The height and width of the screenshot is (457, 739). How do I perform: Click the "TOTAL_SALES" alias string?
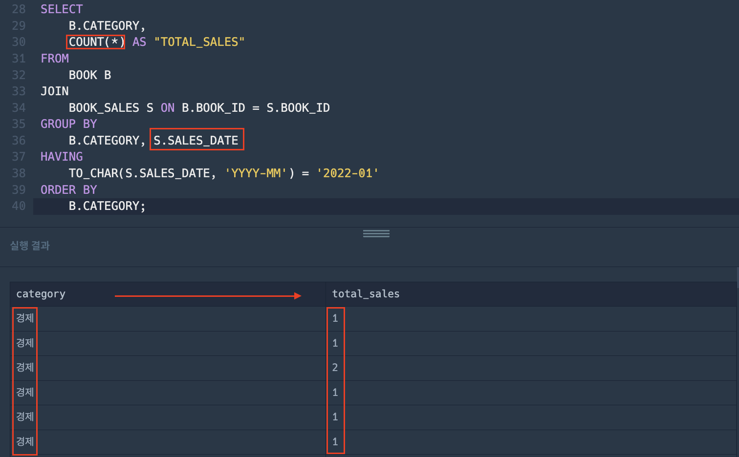[199, 42]
